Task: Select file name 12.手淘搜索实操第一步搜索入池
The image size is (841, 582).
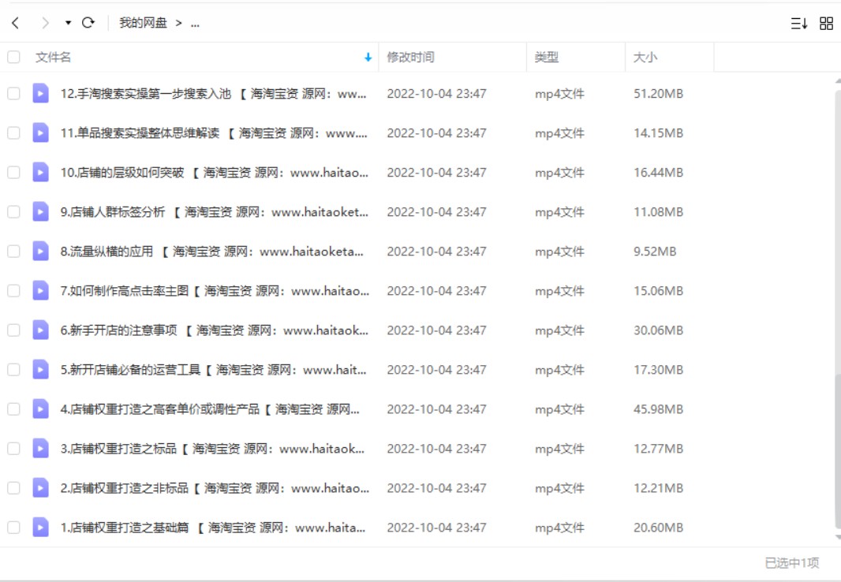Action: pyautogui.click(x=214, y=94)
